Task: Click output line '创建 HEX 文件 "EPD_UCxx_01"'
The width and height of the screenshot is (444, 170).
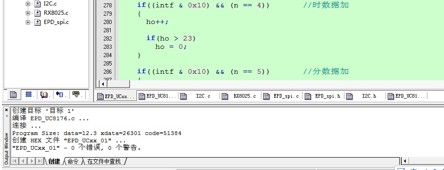Action: point(69,141)
